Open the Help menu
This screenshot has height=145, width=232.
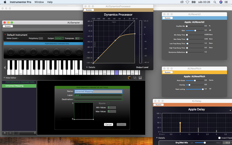coord(50,2)
